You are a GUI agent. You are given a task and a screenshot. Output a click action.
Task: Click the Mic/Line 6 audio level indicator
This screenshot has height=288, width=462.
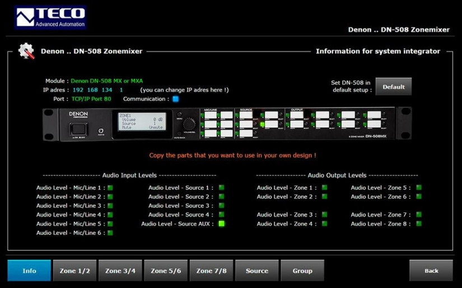[110, 233]
